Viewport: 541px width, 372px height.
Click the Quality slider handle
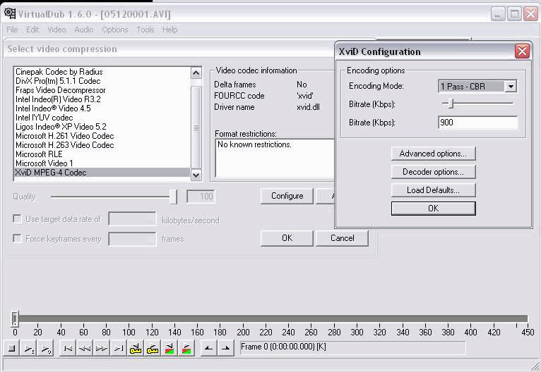[173, 197]
